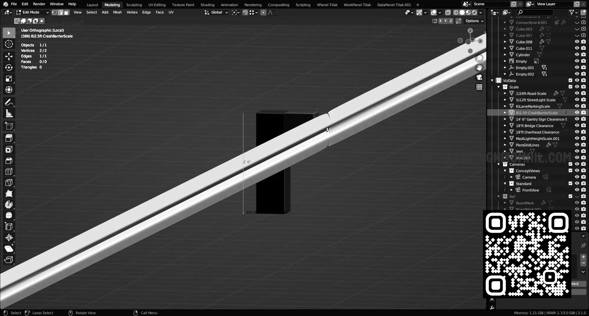Click the outliner search field
This screenshot has width=589, height=316.
[535, 12]
